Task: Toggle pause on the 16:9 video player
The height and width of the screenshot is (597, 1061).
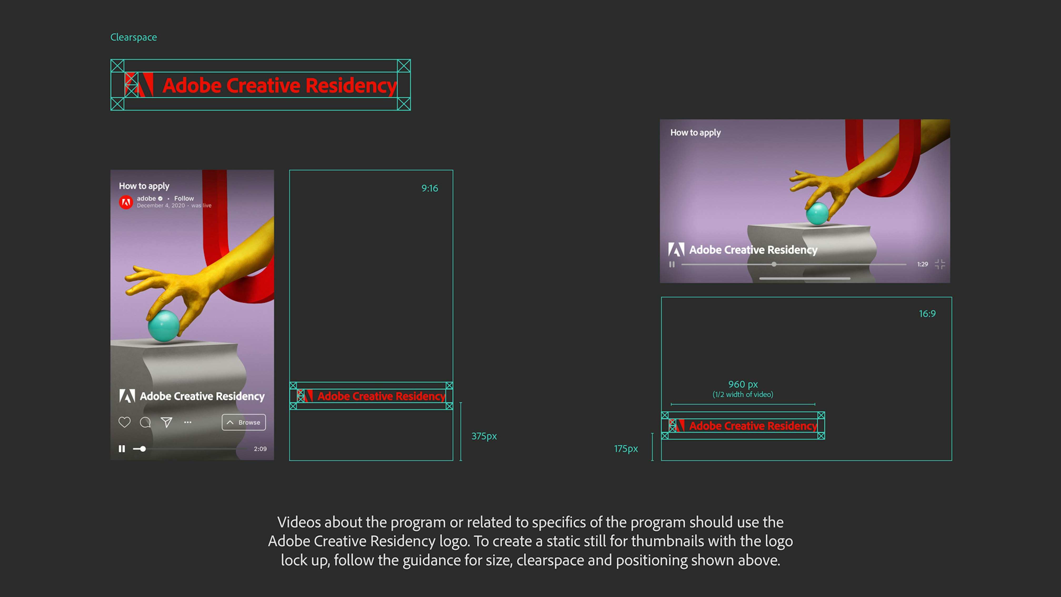Action: point(672,265)
